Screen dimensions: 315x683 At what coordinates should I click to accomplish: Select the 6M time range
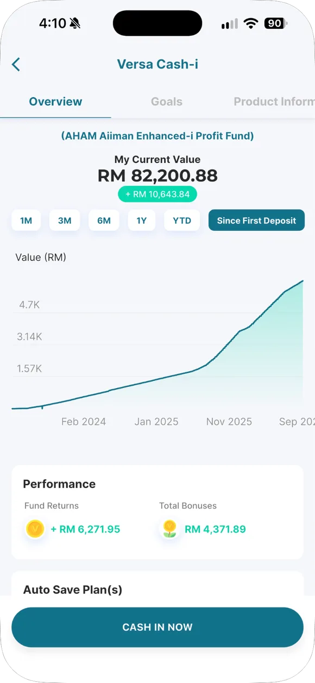104,221
